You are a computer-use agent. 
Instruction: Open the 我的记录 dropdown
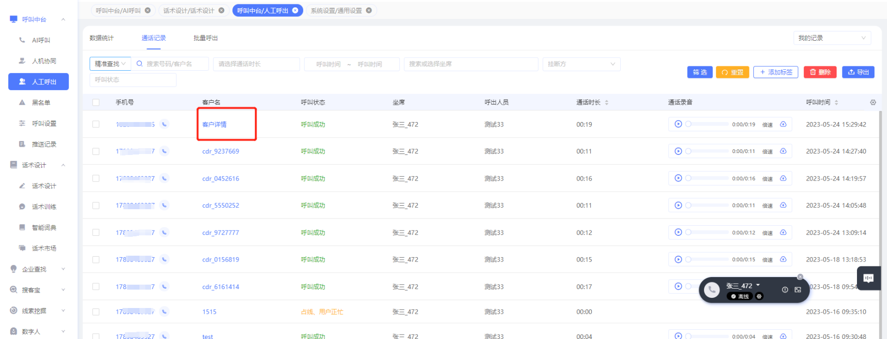tap(831, 38)
